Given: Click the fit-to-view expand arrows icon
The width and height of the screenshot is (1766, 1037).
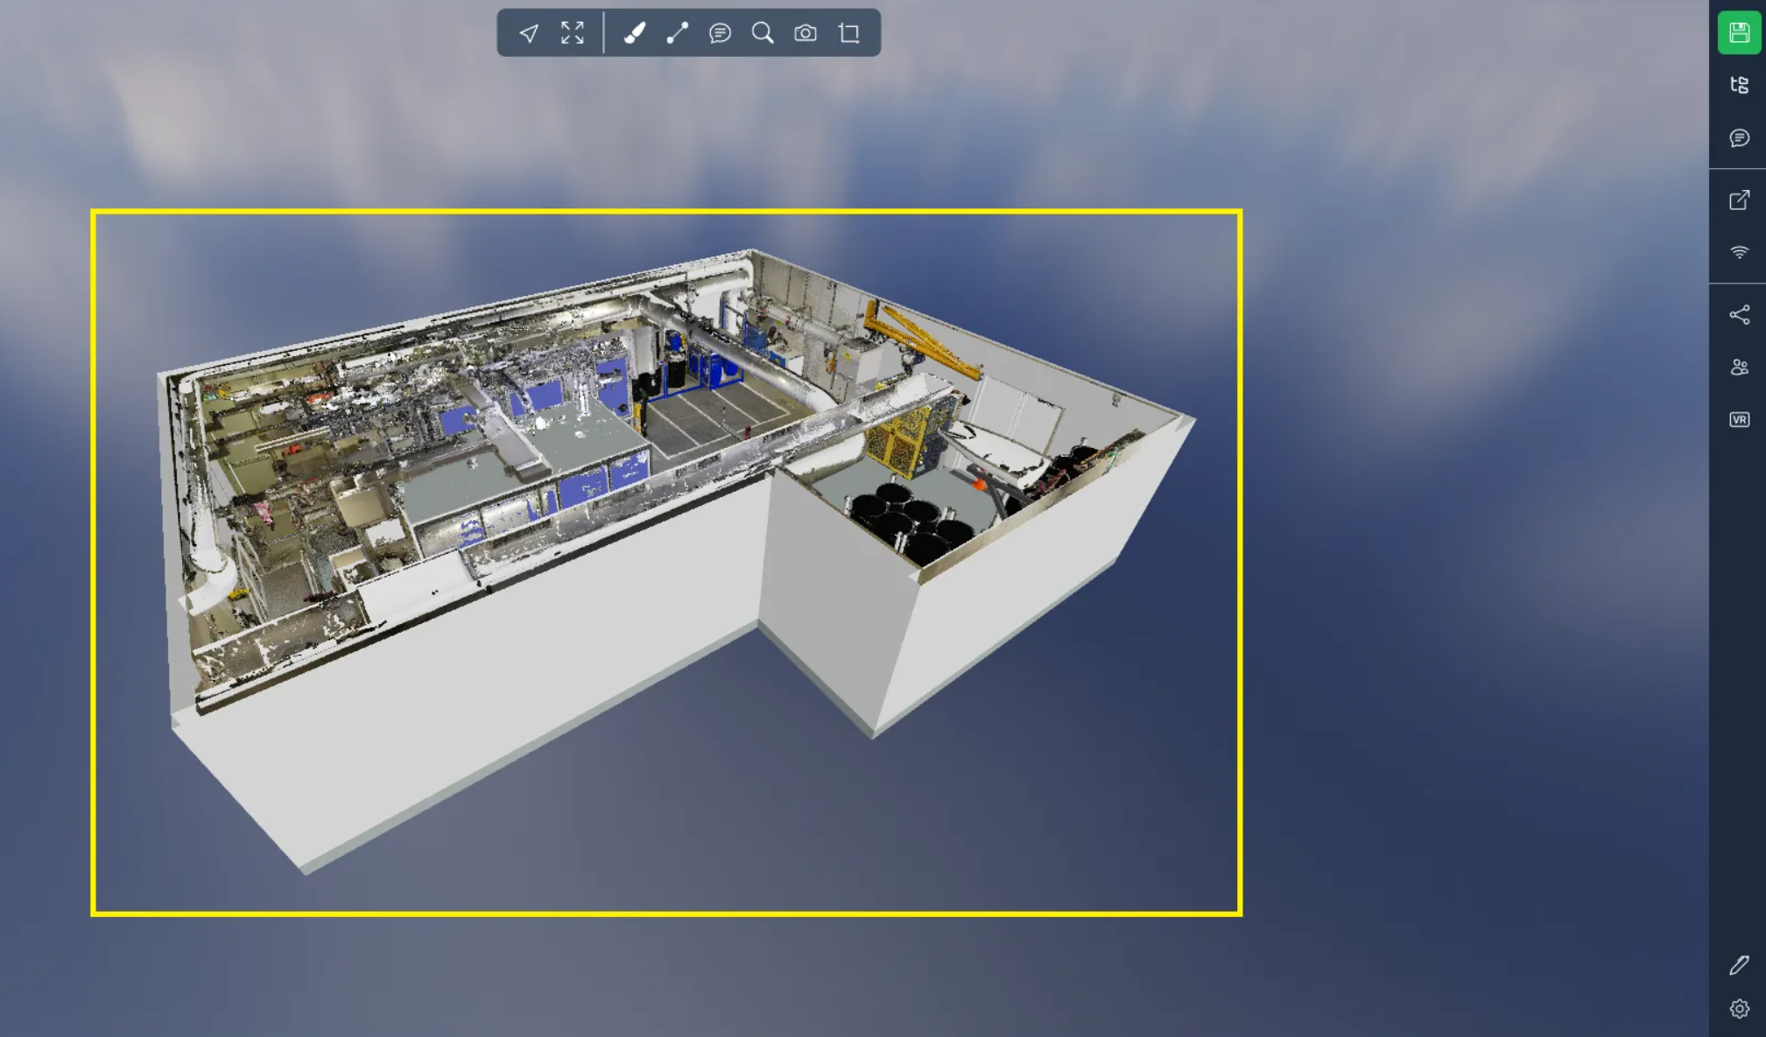Looking at the screenshot, I should point(573,33).
